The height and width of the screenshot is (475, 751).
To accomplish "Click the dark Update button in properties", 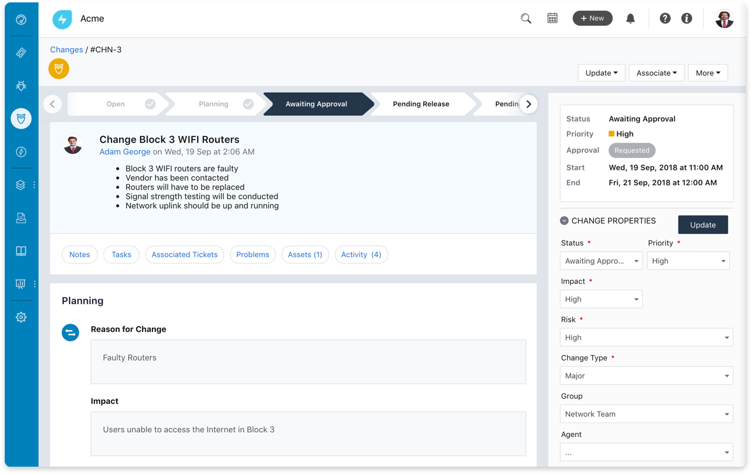I will tap(702, 225).
